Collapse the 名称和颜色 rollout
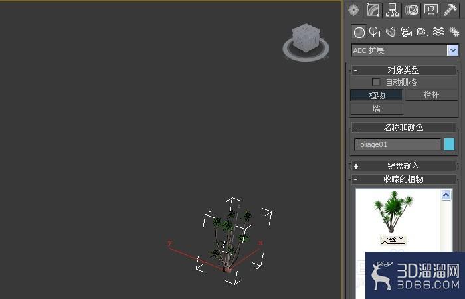465x299 pixels. [x=404, y=128]
